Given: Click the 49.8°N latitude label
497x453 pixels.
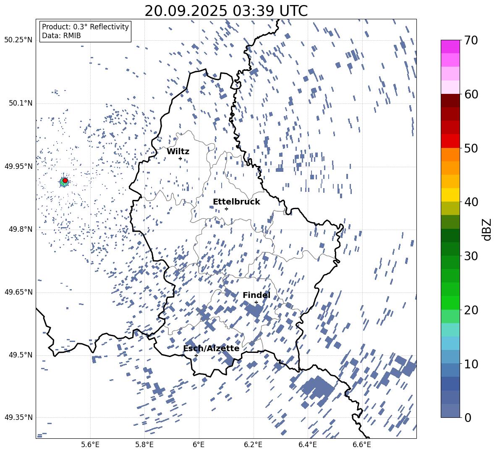Looking at the screenshot, I should pos(20,229).
